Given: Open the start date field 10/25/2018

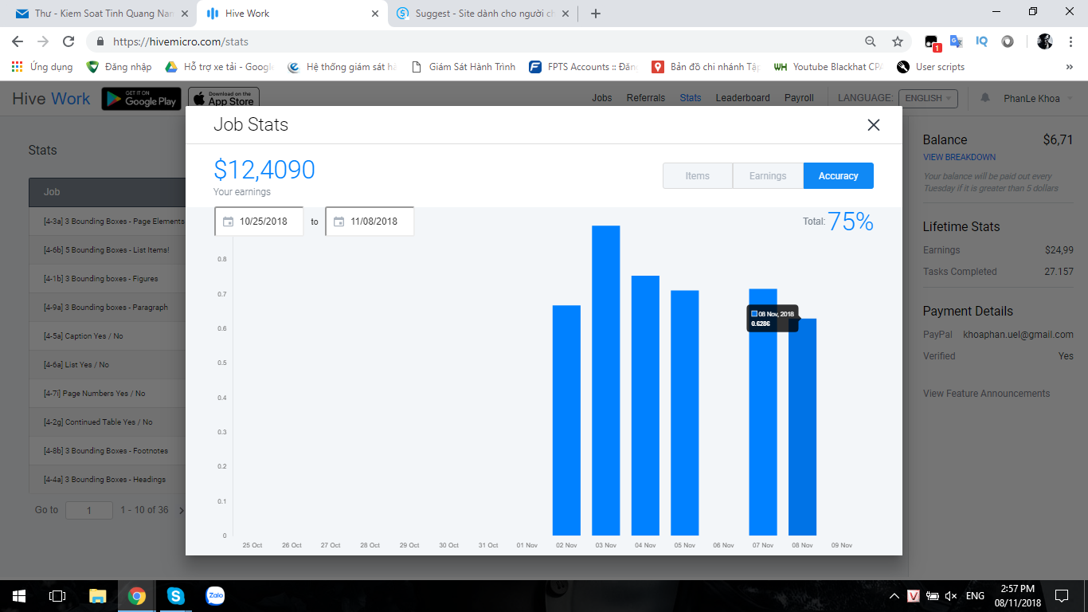Looking at the screenshot, I should [259, 222].
